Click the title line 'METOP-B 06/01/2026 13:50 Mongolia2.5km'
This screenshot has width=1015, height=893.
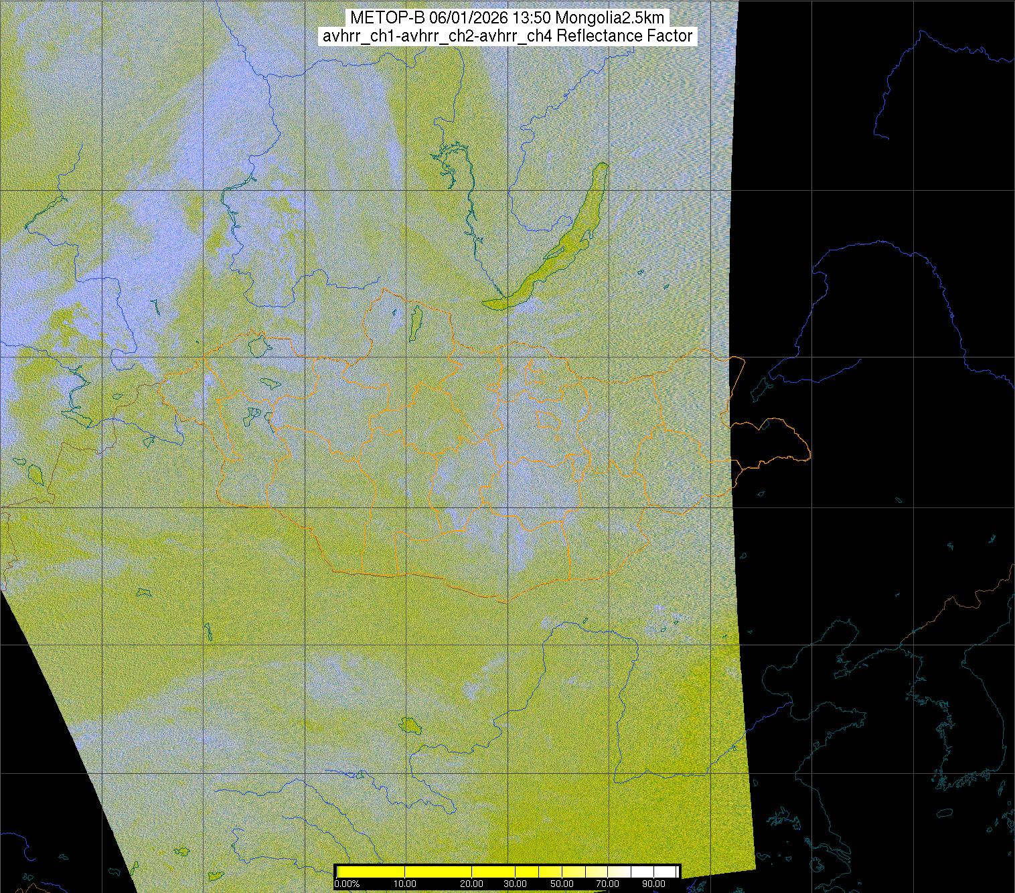click(x=507, y=18)
